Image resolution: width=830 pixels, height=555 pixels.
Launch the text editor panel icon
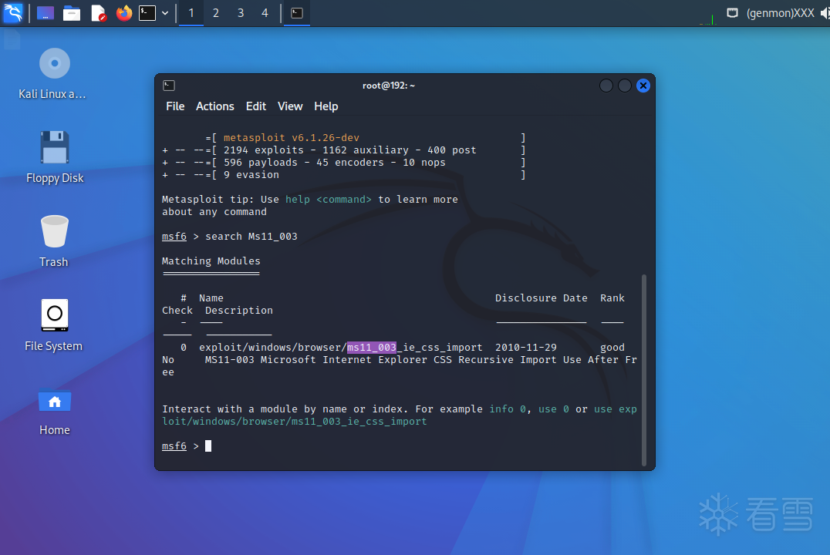click(x=99, y=12)
